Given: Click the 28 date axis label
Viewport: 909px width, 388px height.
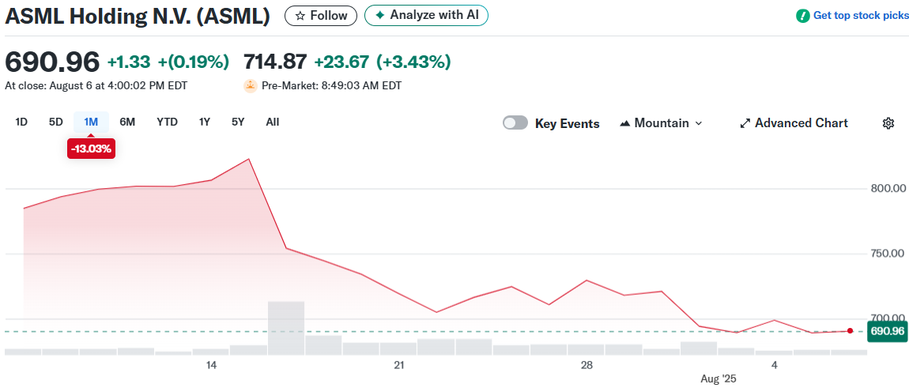Looking at the screenshot, I should (587, 365).
